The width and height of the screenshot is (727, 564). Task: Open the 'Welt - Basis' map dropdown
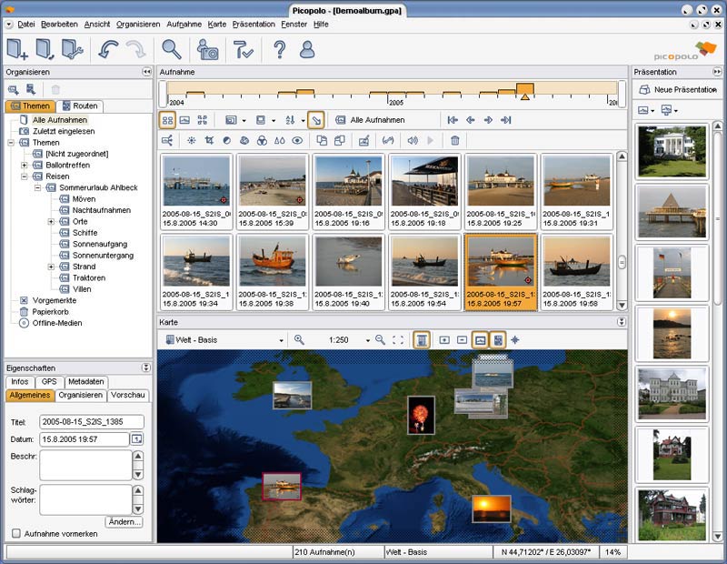281,340
